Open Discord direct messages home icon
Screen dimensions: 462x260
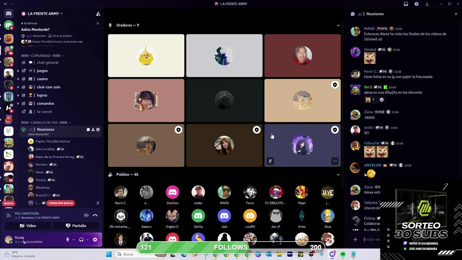point(9,14)
